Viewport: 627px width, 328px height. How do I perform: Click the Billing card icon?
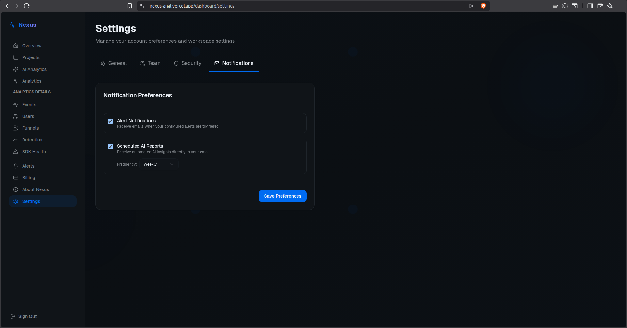click(16, 178)
